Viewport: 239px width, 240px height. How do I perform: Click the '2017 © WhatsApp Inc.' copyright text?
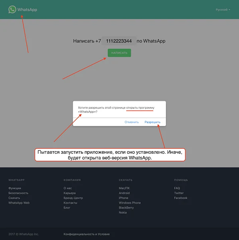pos(24,234)
